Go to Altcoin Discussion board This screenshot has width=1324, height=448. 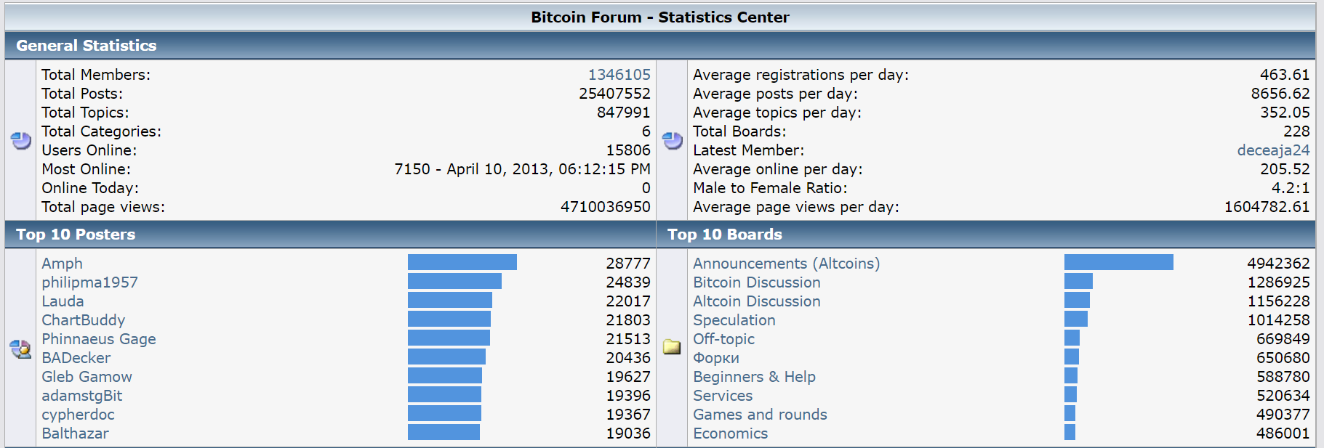[x=756, y=301]
